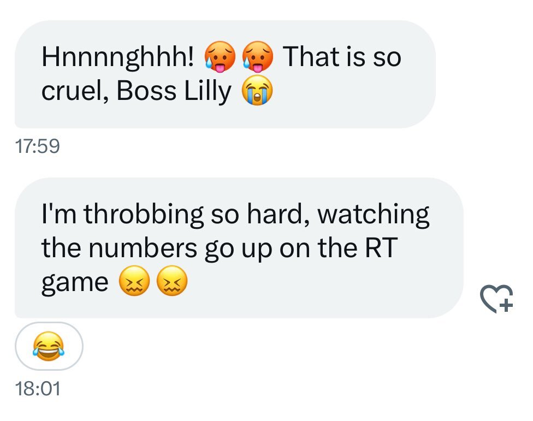Viewport: 533px width, 421px height.
Task: Select the message sent at 17:59
Action: pos(225,74)
